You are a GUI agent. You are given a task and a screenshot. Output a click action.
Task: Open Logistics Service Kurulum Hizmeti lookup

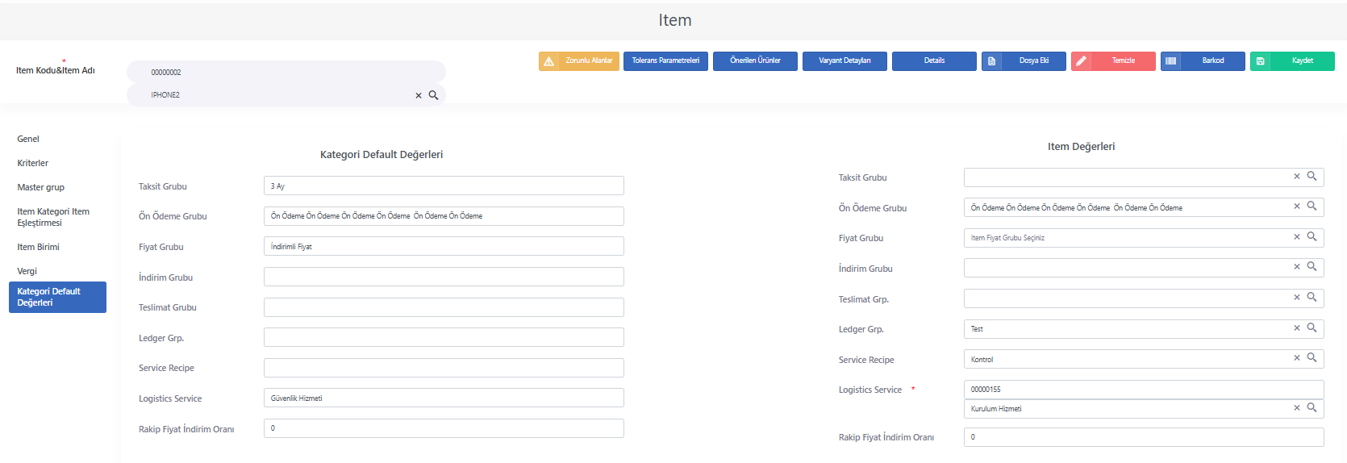pyautogui.click(x=1312, y=407)
